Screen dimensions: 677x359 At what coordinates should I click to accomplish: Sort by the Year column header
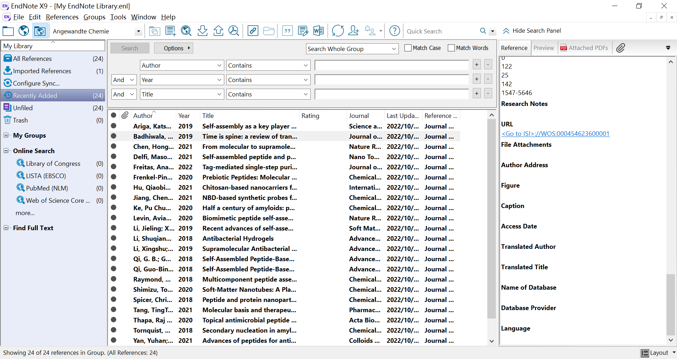coord(184,116)
